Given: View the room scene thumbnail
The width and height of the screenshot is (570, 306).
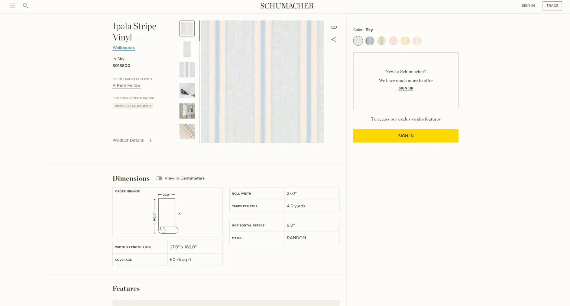Looking at the screenshot, I should coord(187,111).
